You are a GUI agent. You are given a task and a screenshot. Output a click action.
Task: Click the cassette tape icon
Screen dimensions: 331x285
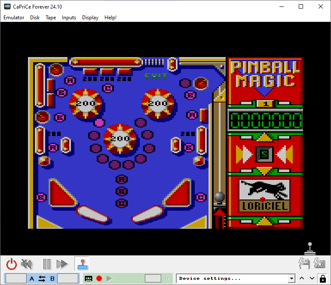click(x=89, y=279)
